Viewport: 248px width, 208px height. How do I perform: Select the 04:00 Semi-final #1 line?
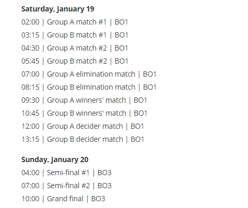click(66, 173)
